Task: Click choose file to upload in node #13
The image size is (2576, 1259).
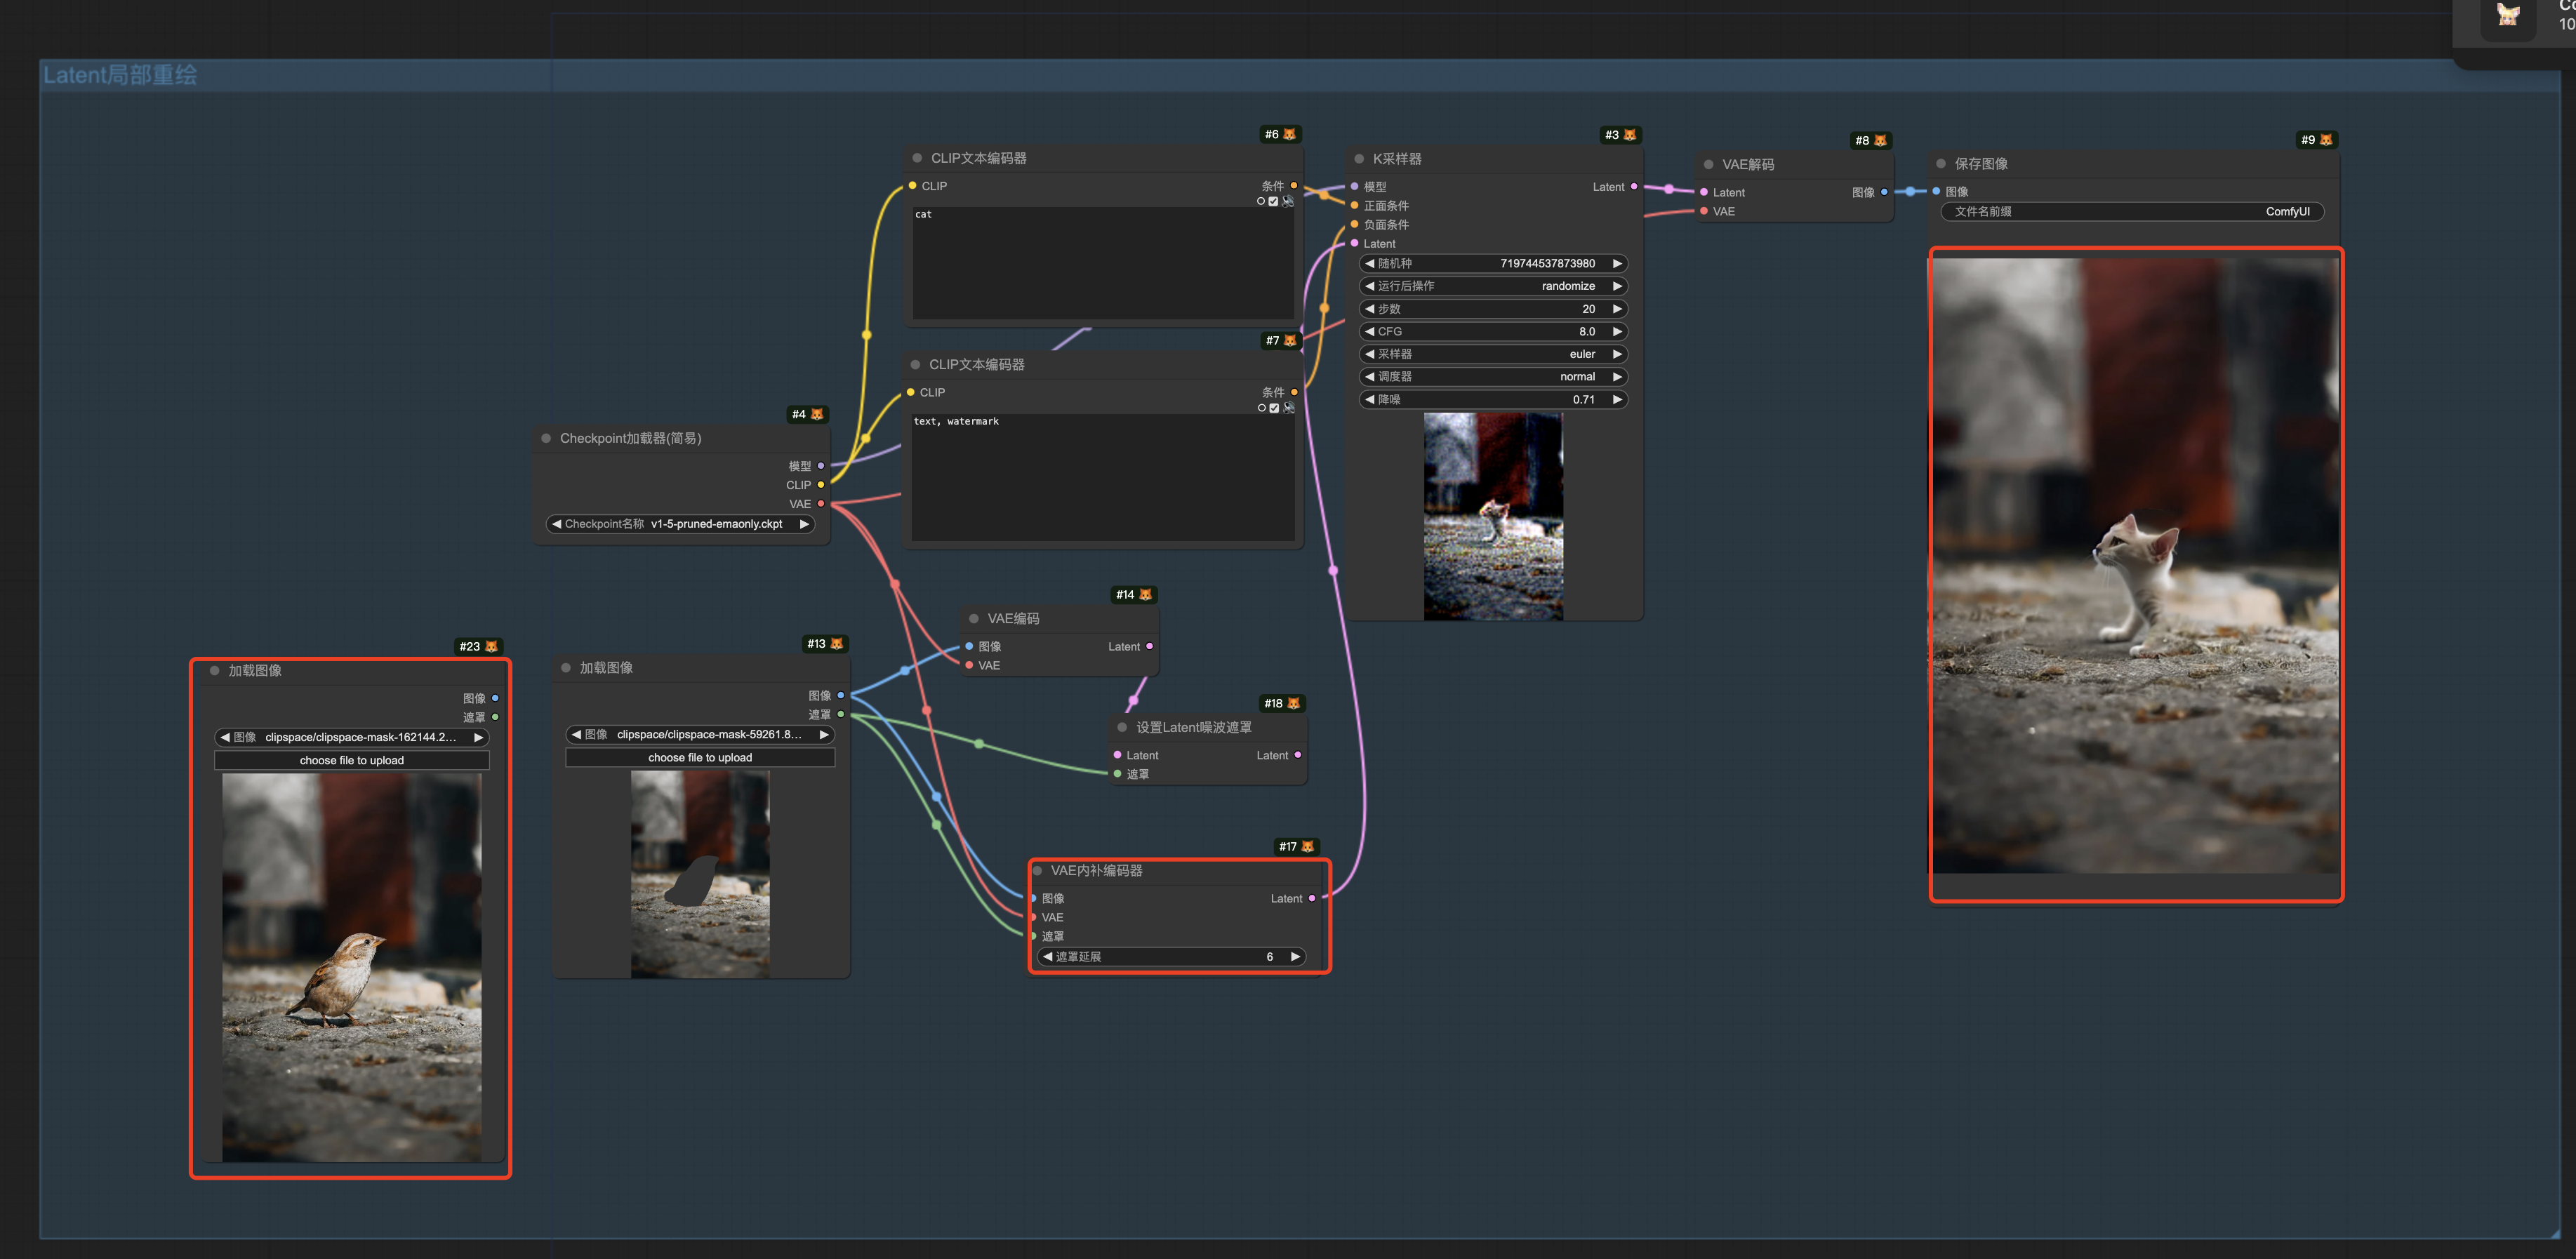Action: [700, 757]
